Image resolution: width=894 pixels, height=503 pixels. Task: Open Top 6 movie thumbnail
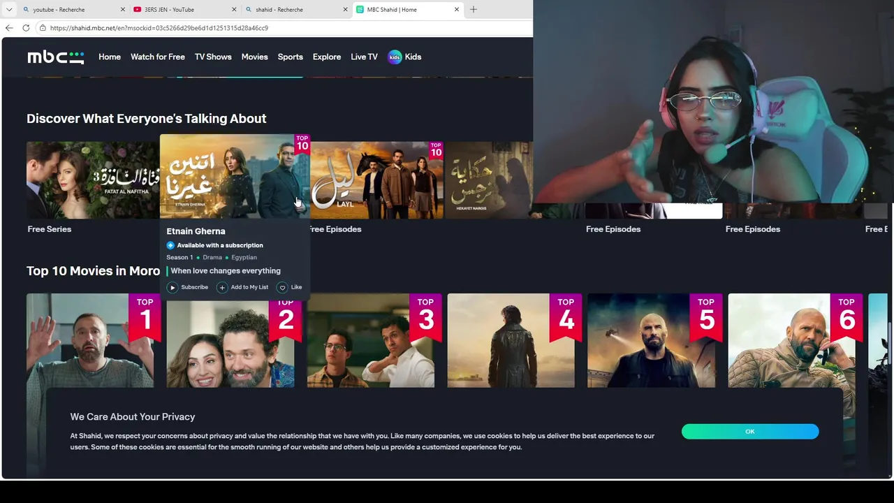(792, 340)
